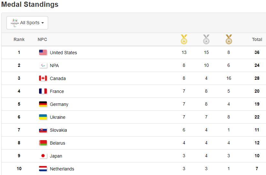Click the bronze medal column icon
This screenshot has width=266, height=175.
point(229,39)
